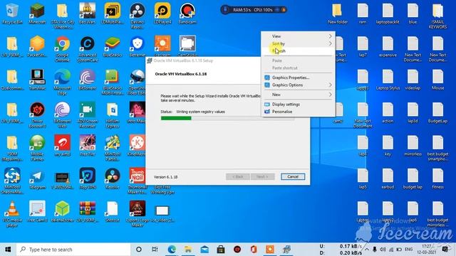Select the Driver Booster desktop icon

point(37,115)
